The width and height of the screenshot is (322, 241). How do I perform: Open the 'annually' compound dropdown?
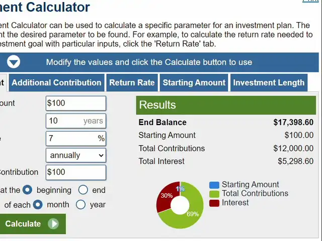(76, 155)
